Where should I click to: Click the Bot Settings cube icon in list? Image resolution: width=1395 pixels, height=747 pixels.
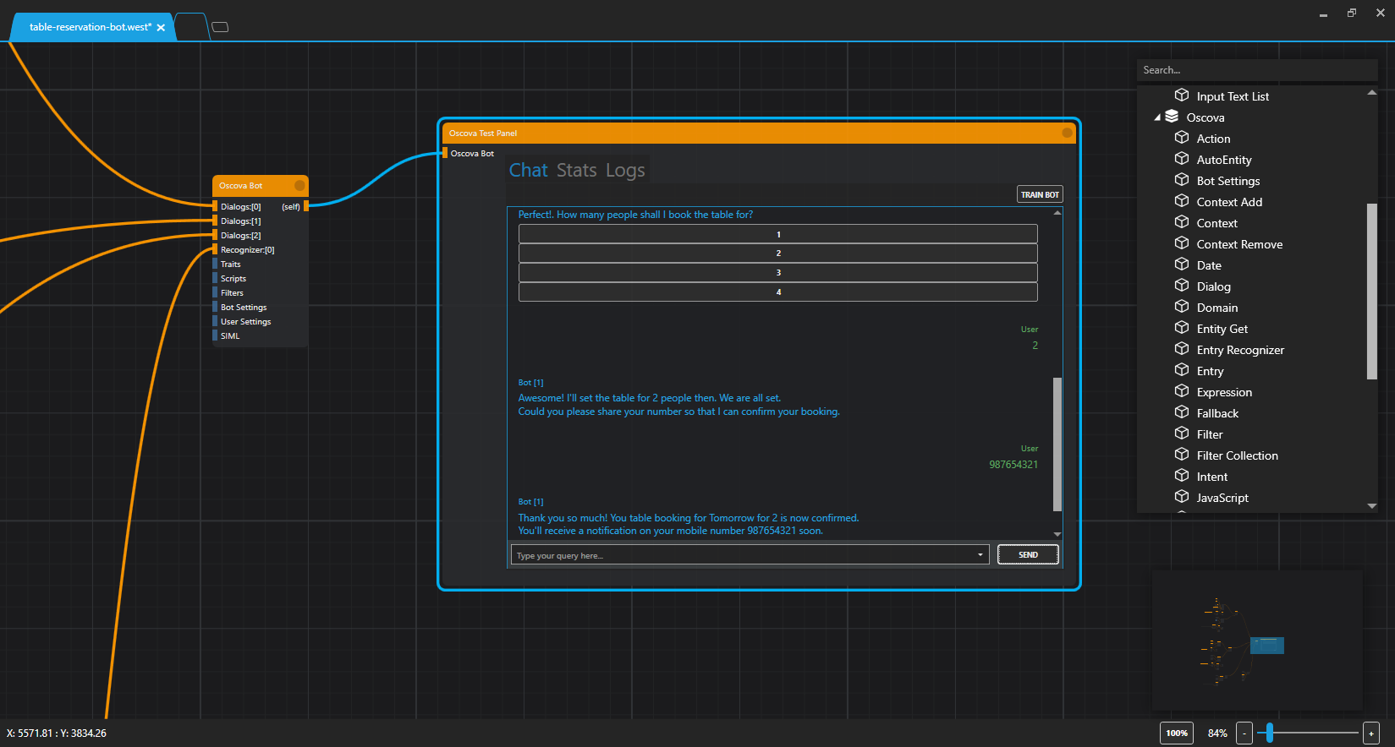pyautogui.click(x=1182, y=179)
